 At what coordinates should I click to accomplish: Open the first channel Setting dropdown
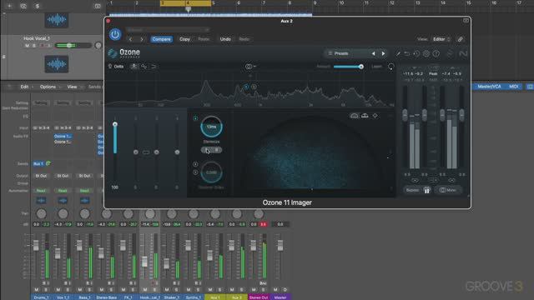41,102
